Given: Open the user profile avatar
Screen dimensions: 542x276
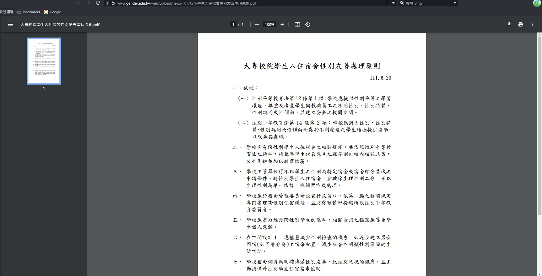Looking at the screenshot, I should (x=537, y=3).
